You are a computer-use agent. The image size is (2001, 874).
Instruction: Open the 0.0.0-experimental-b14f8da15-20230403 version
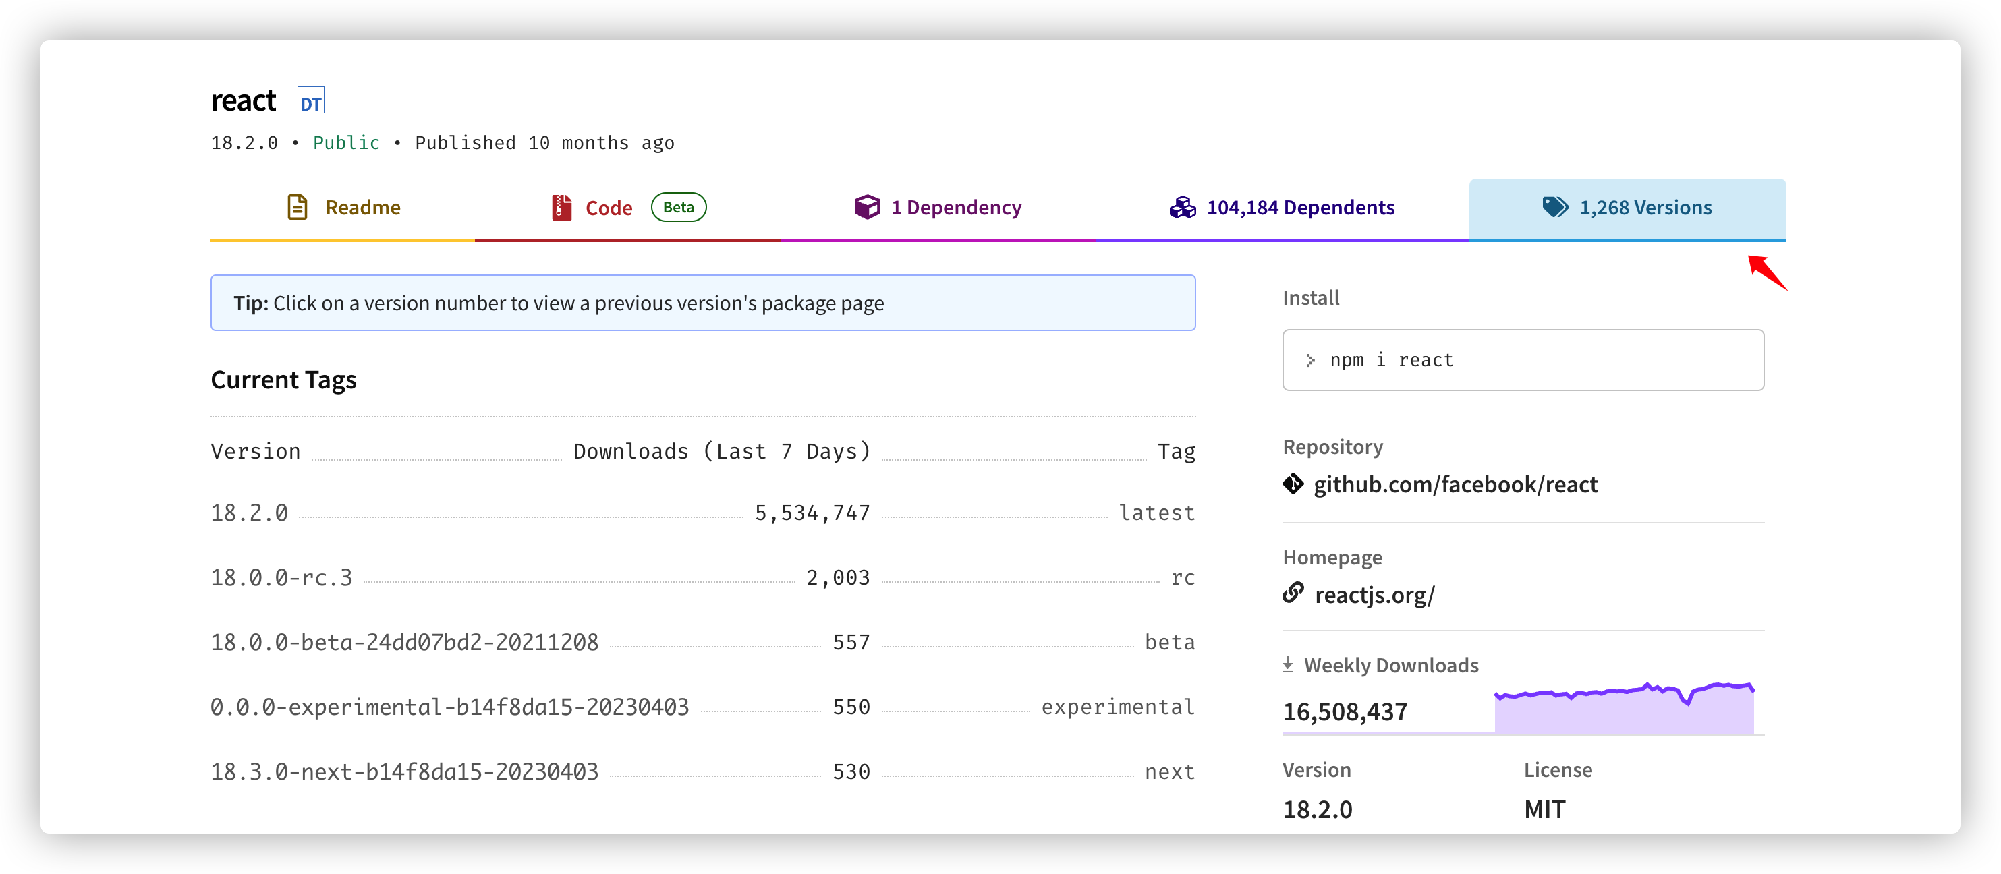[449, 707]
